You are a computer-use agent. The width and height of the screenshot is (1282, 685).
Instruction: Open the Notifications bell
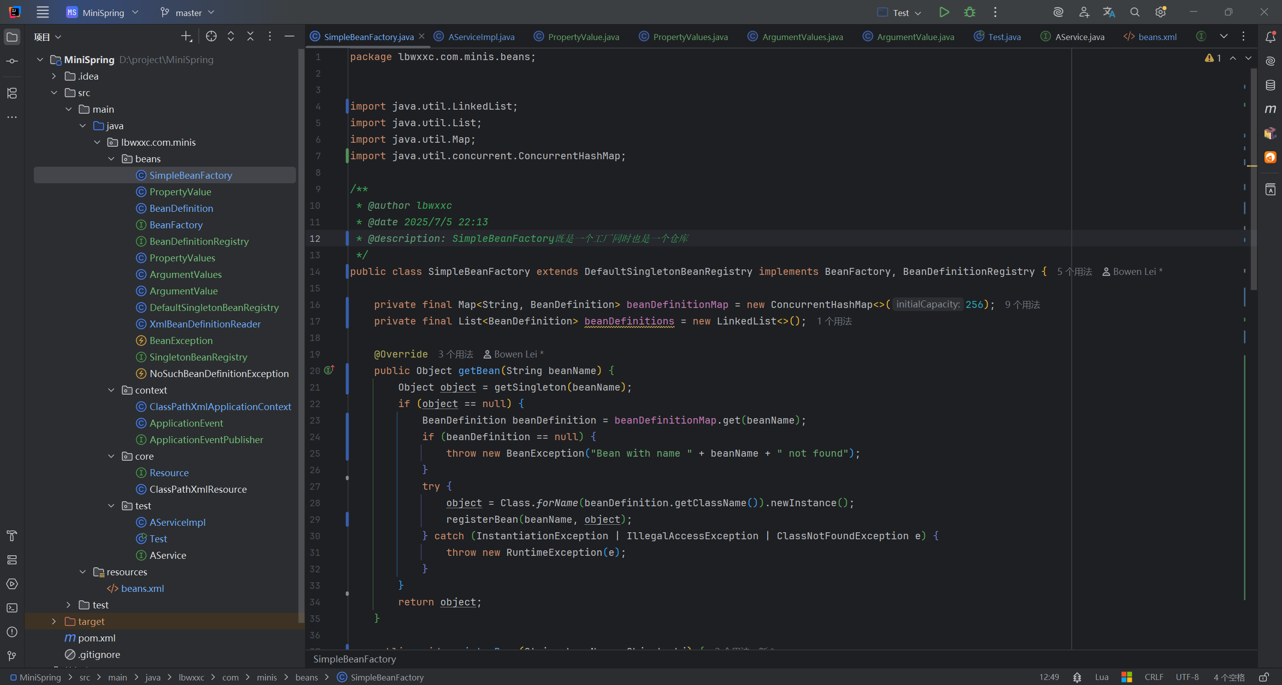tap(1270, 37)
